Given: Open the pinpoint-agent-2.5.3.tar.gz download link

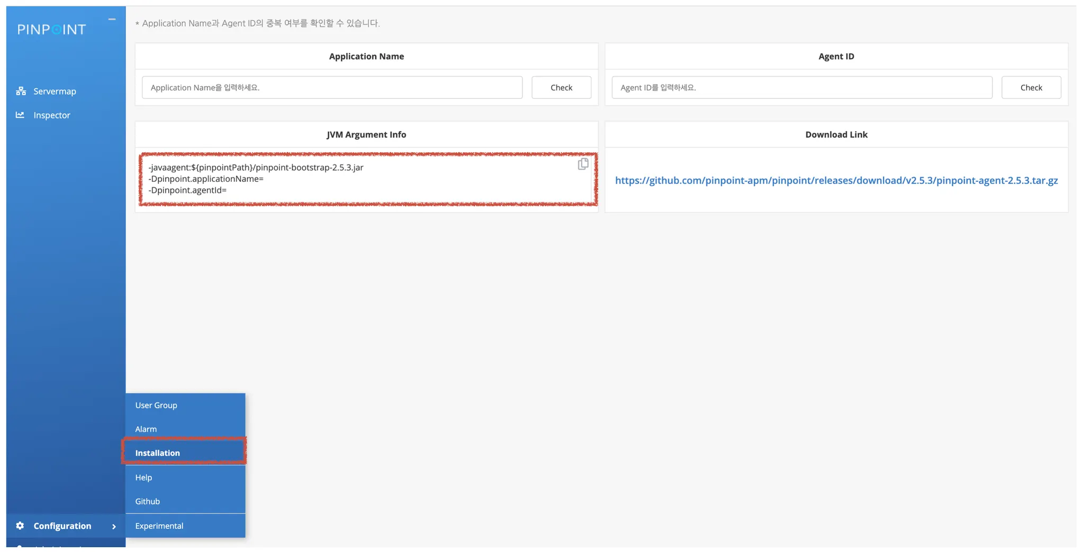Looking at the screenshot, I should 836,180.
